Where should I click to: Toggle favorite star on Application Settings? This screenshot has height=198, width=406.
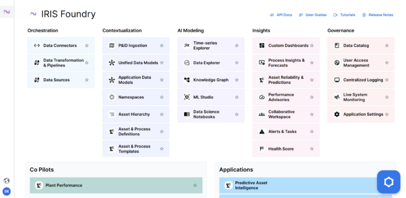pyautogui.click(x=387, y=114)
